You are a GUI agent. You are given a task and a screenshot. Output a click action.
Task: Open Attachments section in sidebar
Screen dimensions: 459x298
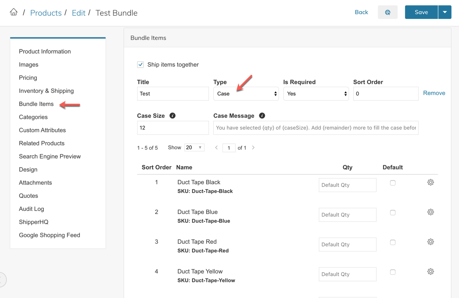[x=35, y=183]
